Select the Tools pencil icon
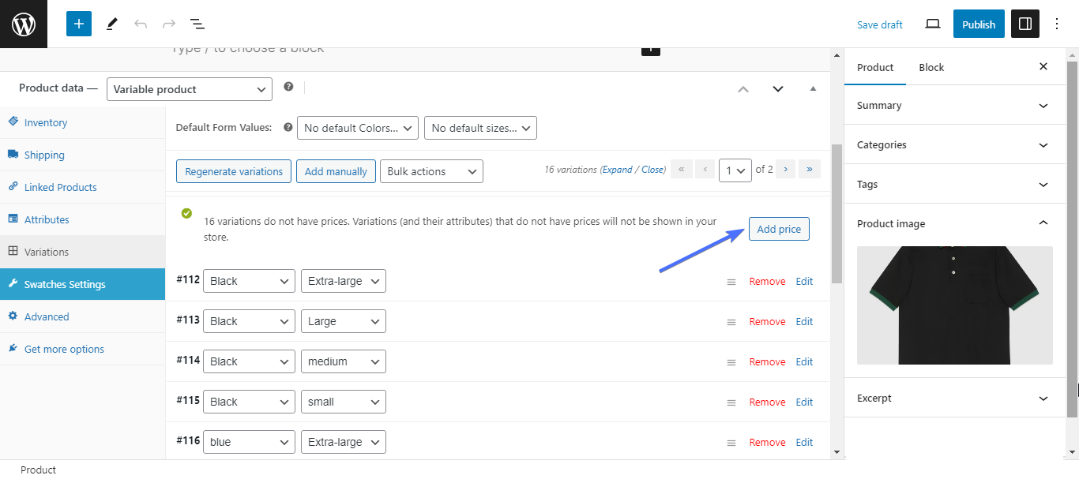1079x479 pixels. pyautogui.click(x=111, y=24)
